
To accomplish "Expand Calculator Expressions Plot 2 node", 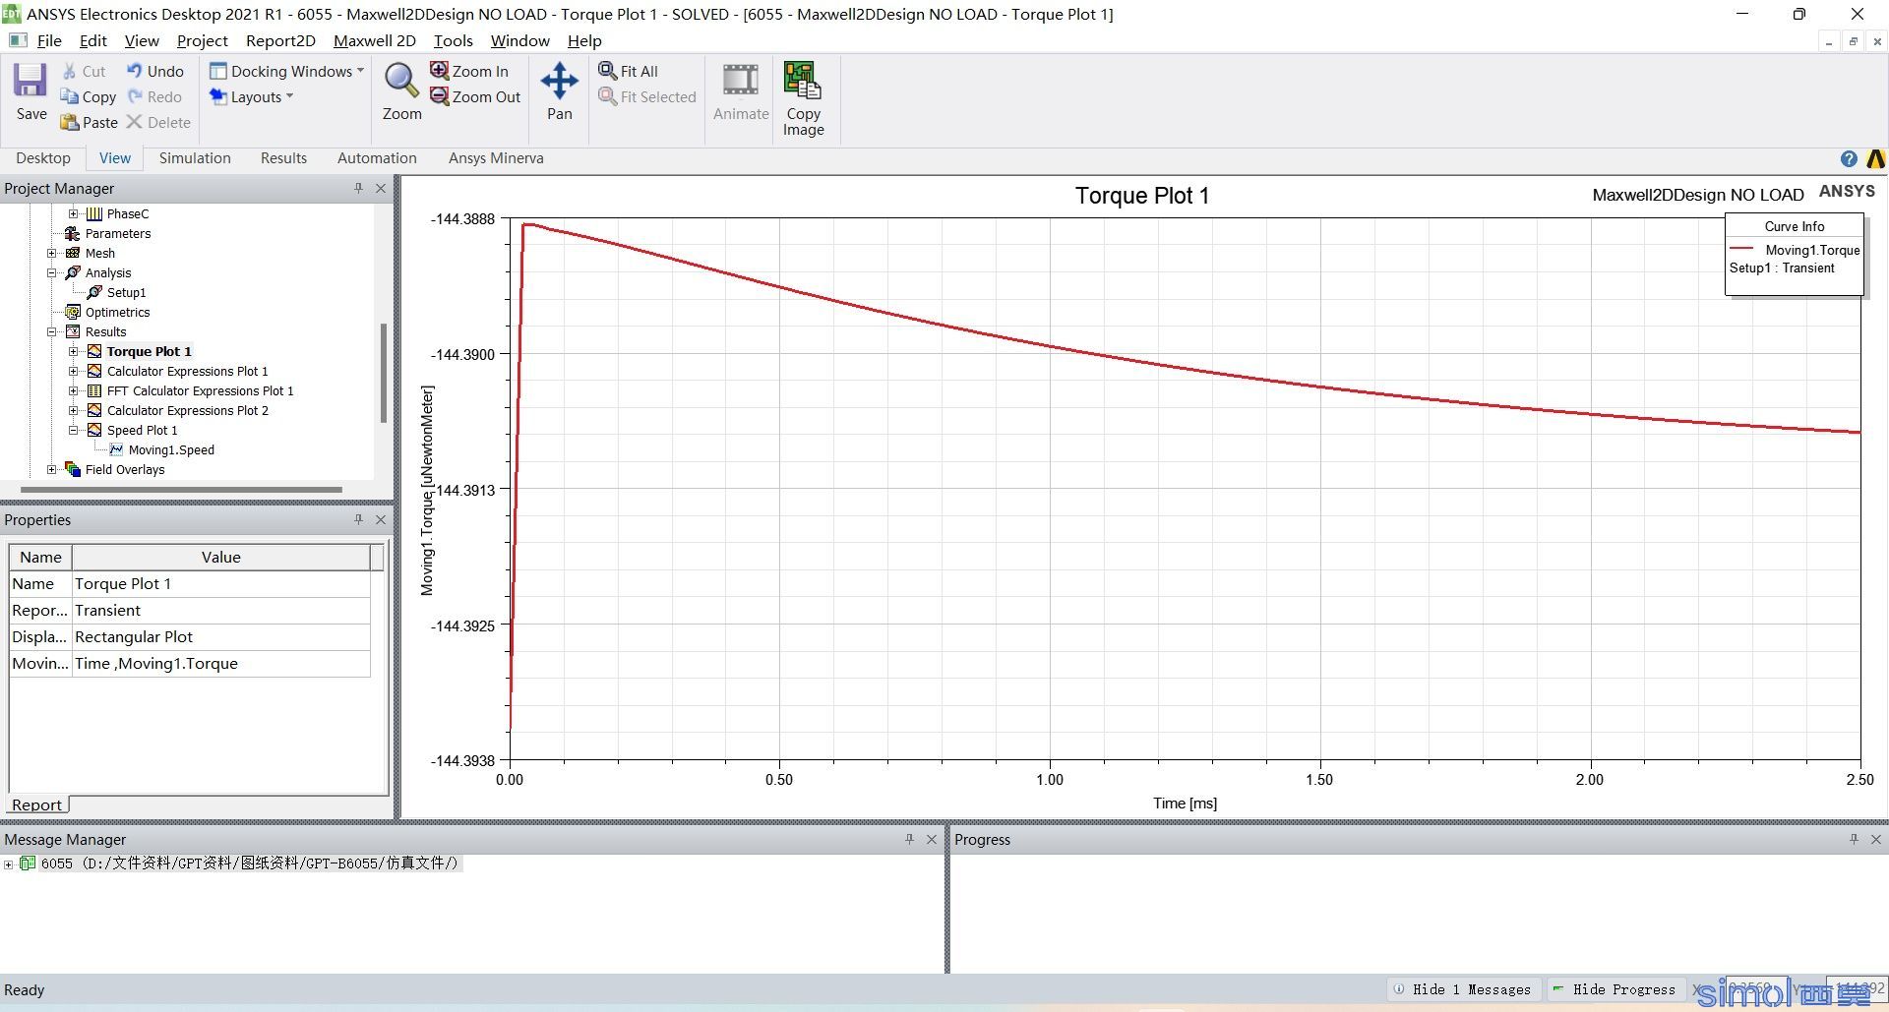I will 73,410.
